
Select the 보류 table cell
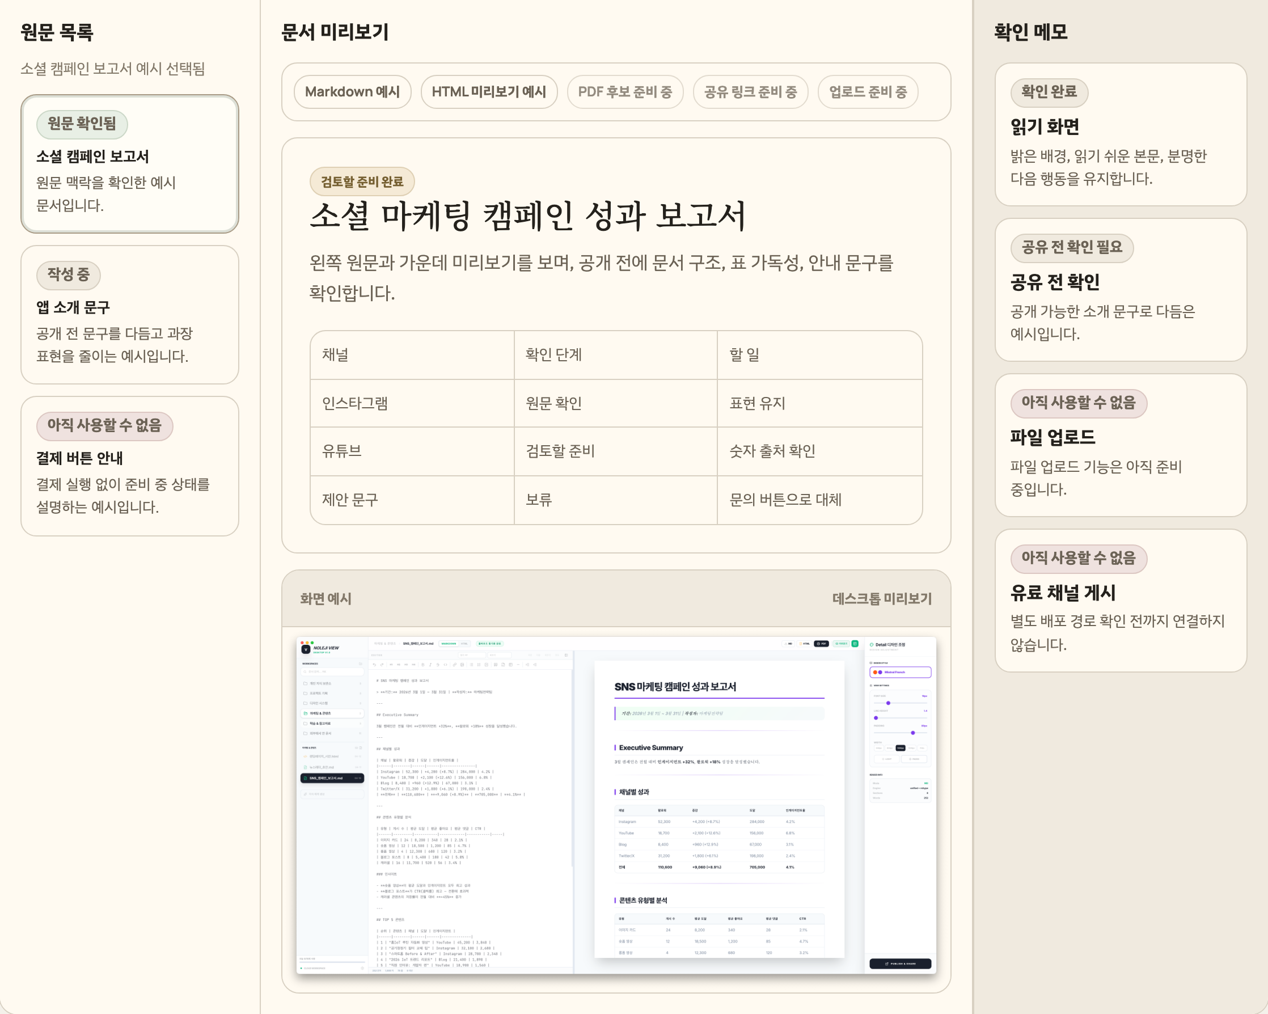(x=616, y=500)
